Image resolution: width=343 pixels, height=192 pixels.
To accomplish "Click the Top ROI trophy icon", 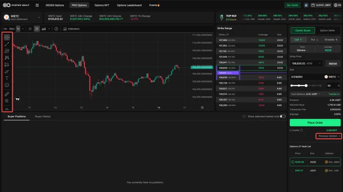I will tap(221, 18).
